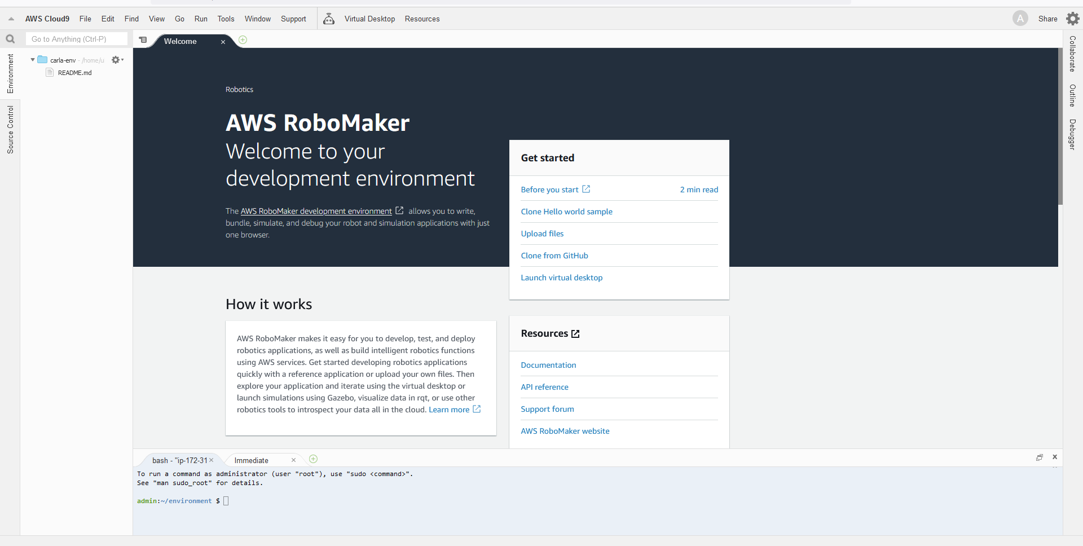Image resolution: width=1083 pixels, height=546 pixels.
Task: Open the Virtual Desktop robot icon
Action: coord(329,19)
